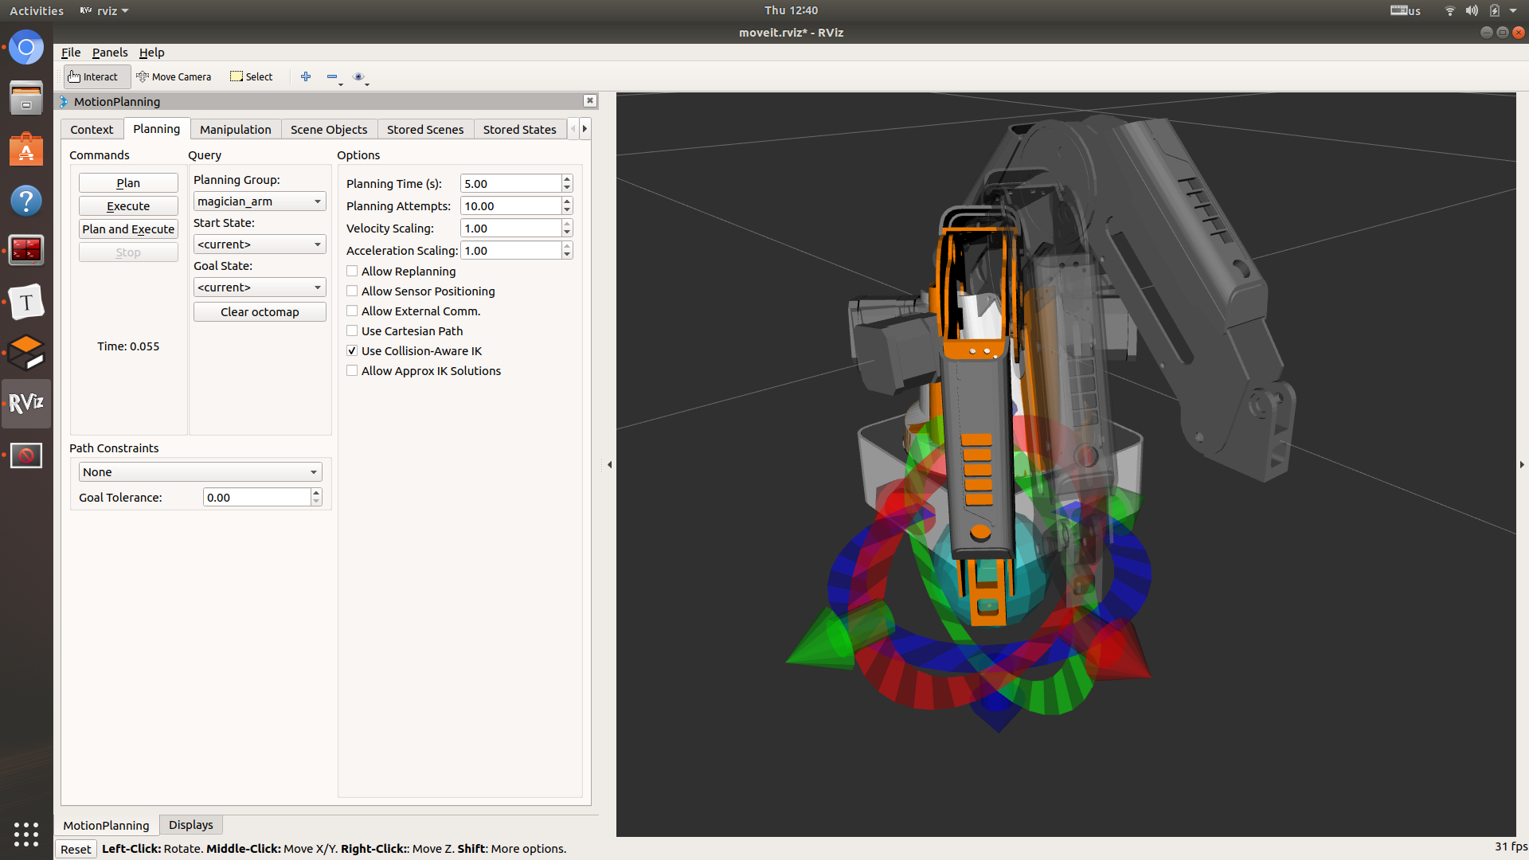Open the Panels menu
The width and height of the screenshot is (1529, 860).
coord(110,53)
